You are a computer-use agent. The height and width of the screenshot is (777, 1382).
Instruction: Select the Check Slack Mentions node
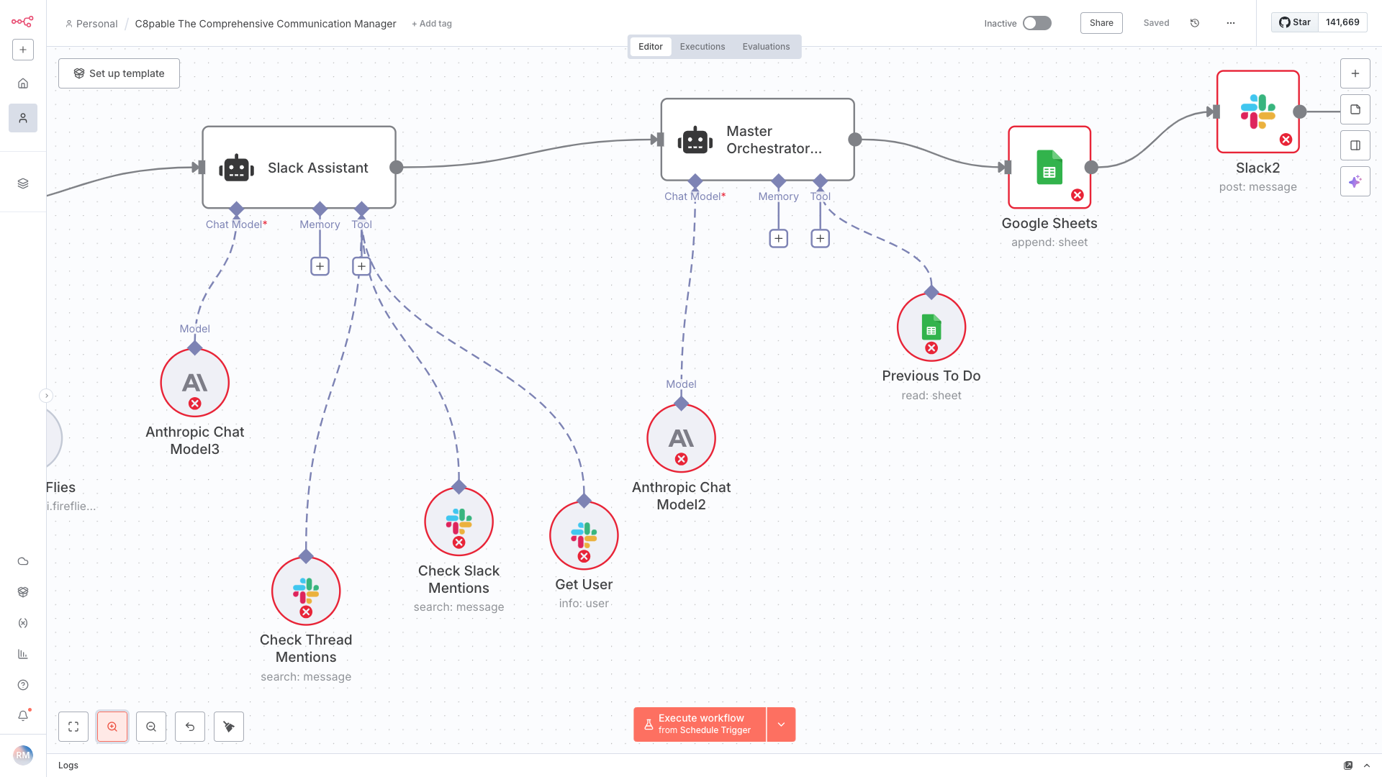[x=459, y=522]
